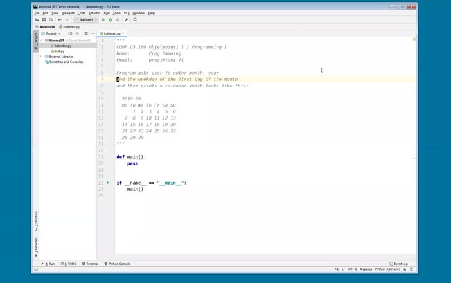Click the Save All toolbar icon
The width and height of the screenshot is (451, 283).
44,20
